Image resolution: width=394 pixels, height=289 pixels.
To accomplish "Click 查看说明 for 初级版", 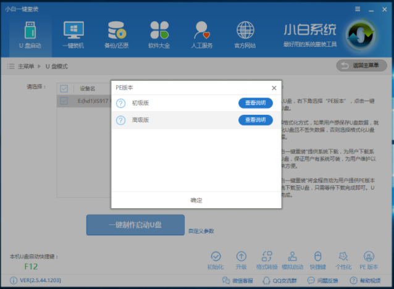I will (256, 103).
